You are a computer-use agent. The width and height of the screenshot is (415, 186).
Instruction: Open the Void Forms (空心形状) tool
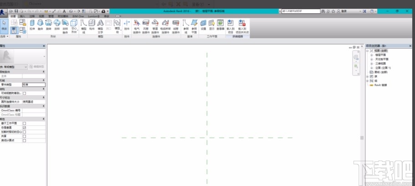(74, 26)
